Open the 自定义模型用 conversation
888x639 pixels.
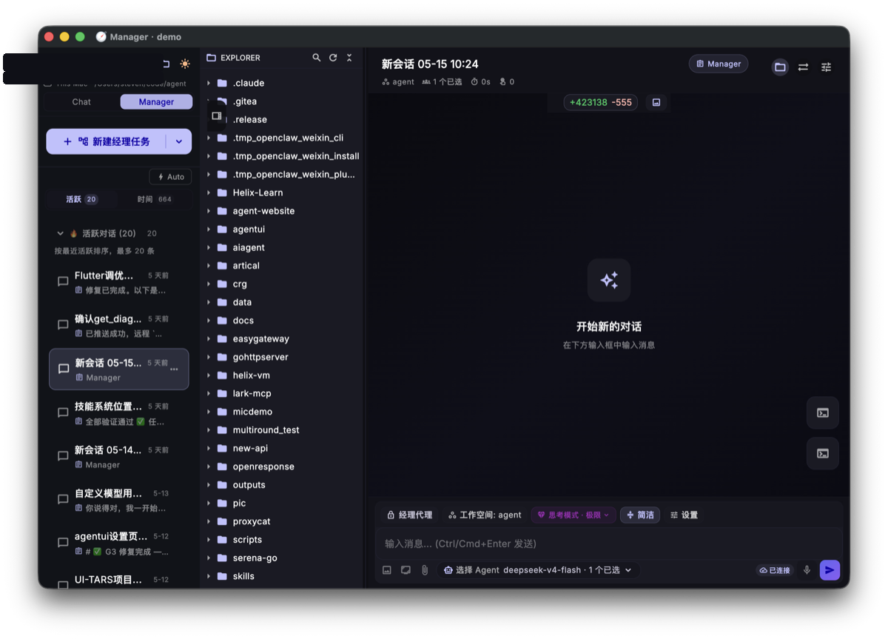tap(118, 501)
